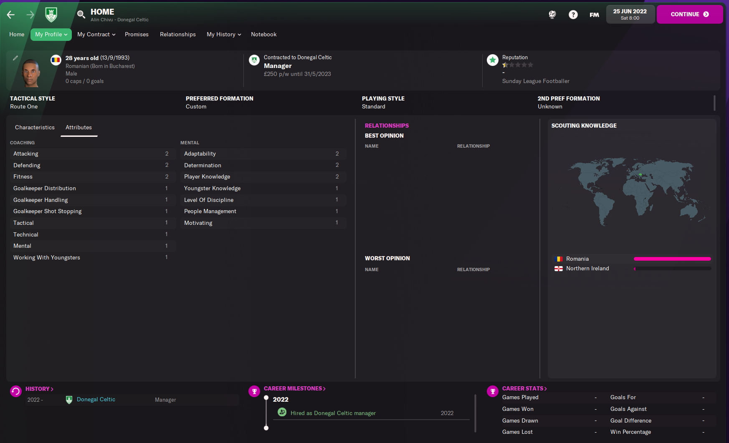Click the Win Percentage stat row
Image resolution: width=729 pixels, height=443 pixels.
pyautogui.click(x=658, y=432)
